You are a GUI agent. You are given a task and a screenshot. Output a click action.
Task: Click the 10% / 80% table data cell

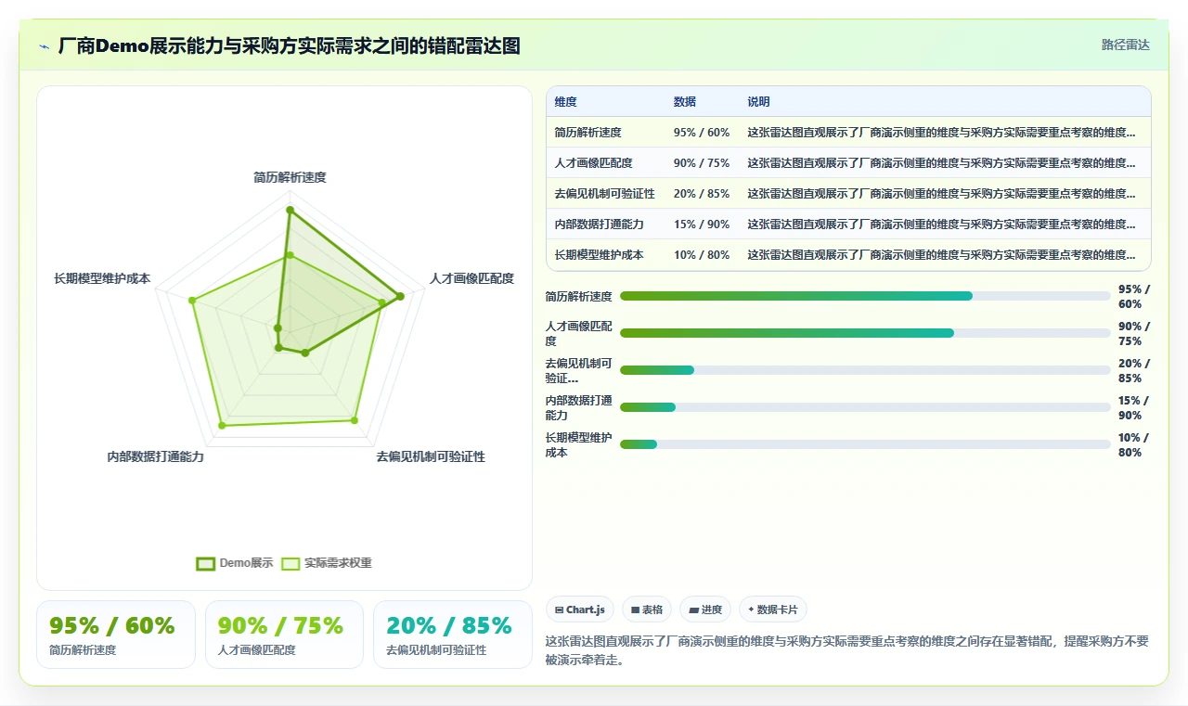702,254
